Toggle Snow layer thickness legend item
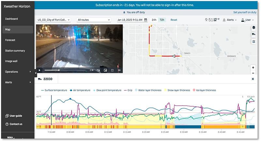This screenshot has height=142, width=261. pos(177,90)
